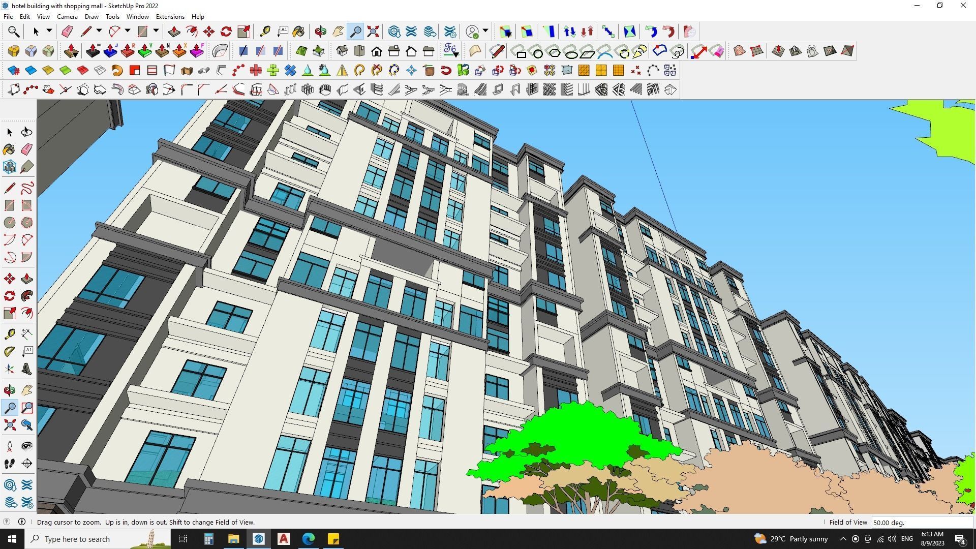The image size is (976, 549).
Task: Open File Explorer from taskbar
Action: click(x=233, y=539)
